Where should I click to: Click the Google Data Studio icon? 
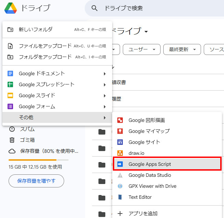120,175
